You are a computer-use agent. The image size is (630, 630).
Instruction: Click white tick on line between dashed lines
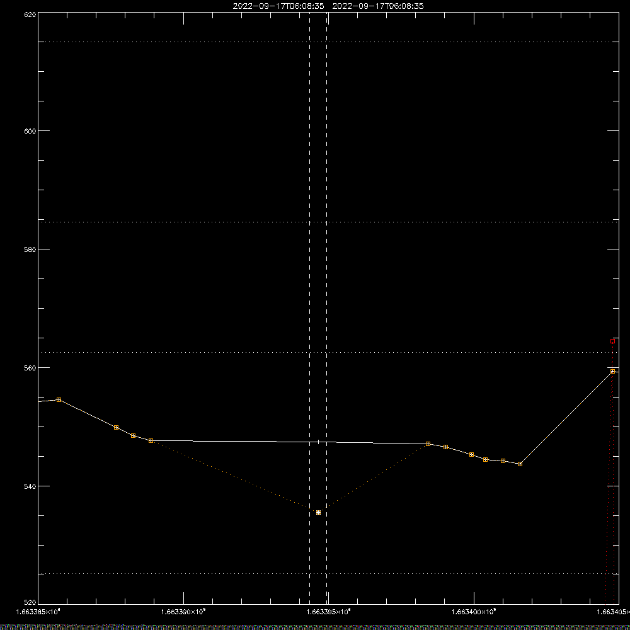(318, 442)
